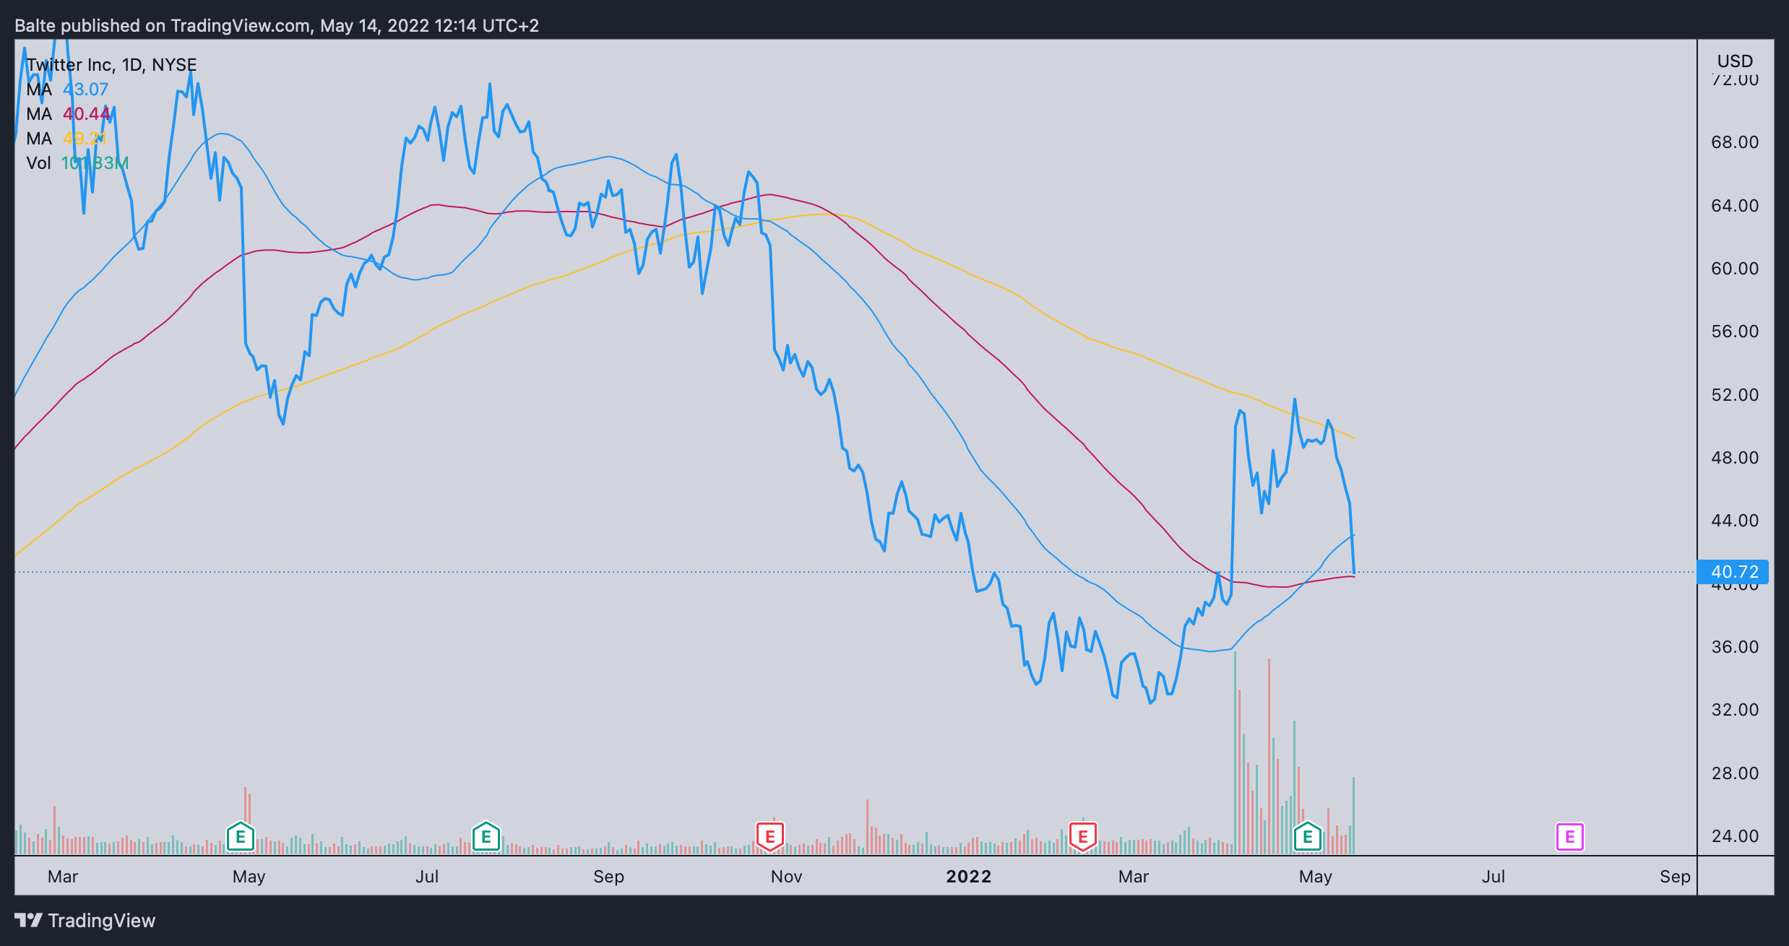Screen dimensions: 1789x946
Task: Click the Nov time axis label
Action: tap(786, 877)
